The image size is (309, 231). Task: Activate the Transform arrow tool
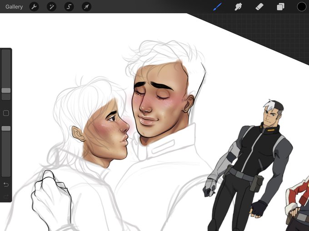86,7
